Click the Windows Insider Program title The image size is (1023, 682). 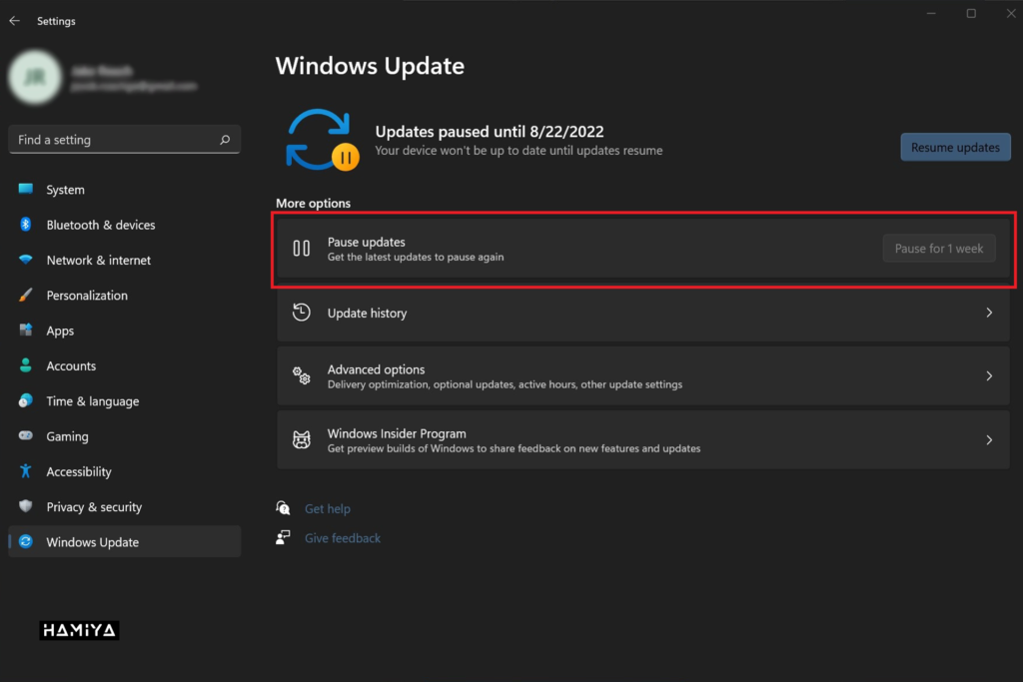click(x=397, y=433)
